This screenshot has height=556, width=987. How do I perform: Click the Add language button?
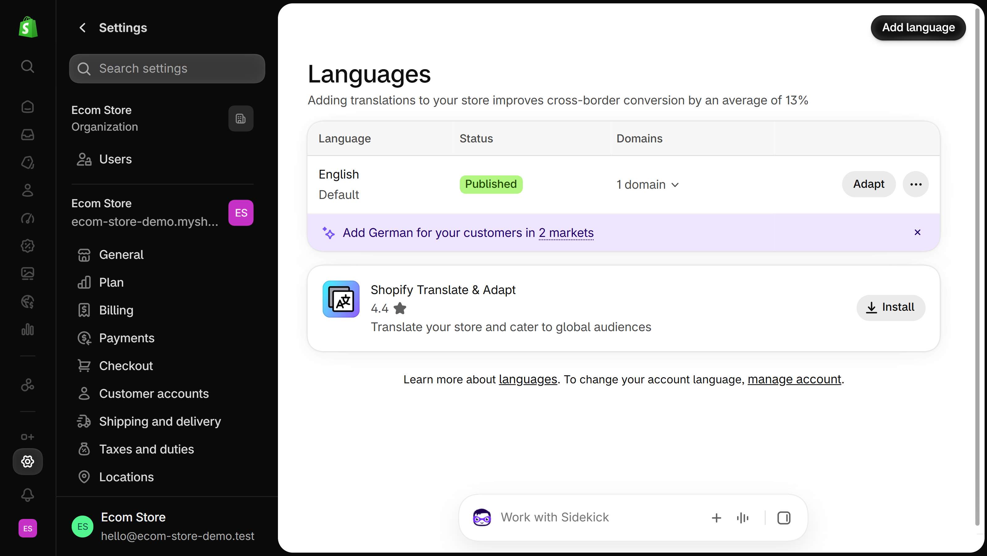tap(918, 27)
